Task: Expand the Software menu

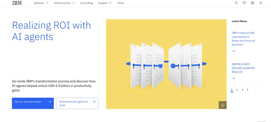Action: click(x=41, y=3)
